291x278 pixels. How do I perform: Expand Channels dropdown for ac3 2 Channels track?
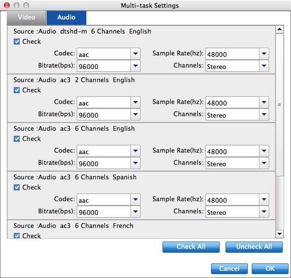(264, 115)
